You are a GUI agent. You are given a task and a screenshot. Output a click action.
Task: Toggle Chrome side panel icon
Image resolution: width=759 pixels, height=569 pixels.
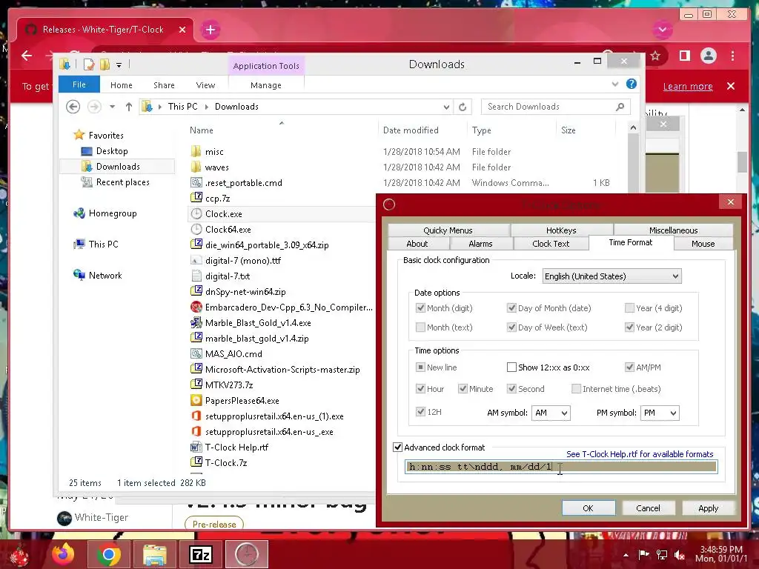click(x=684, y=56)
